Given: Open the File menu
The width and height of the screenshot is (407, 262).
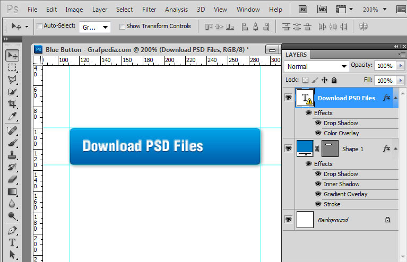Looking at the screenshot, I should click(x=32, y=10).
